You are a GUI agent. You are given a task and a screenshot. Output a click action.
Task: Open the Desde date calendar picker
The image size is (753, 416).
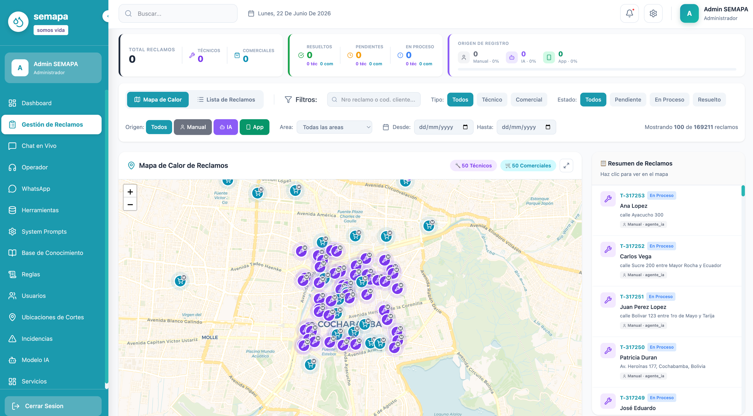[x=465, y=127]
